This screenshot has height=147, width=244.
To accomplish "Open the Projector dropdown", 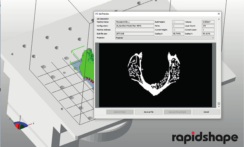I will click(165, 38).
